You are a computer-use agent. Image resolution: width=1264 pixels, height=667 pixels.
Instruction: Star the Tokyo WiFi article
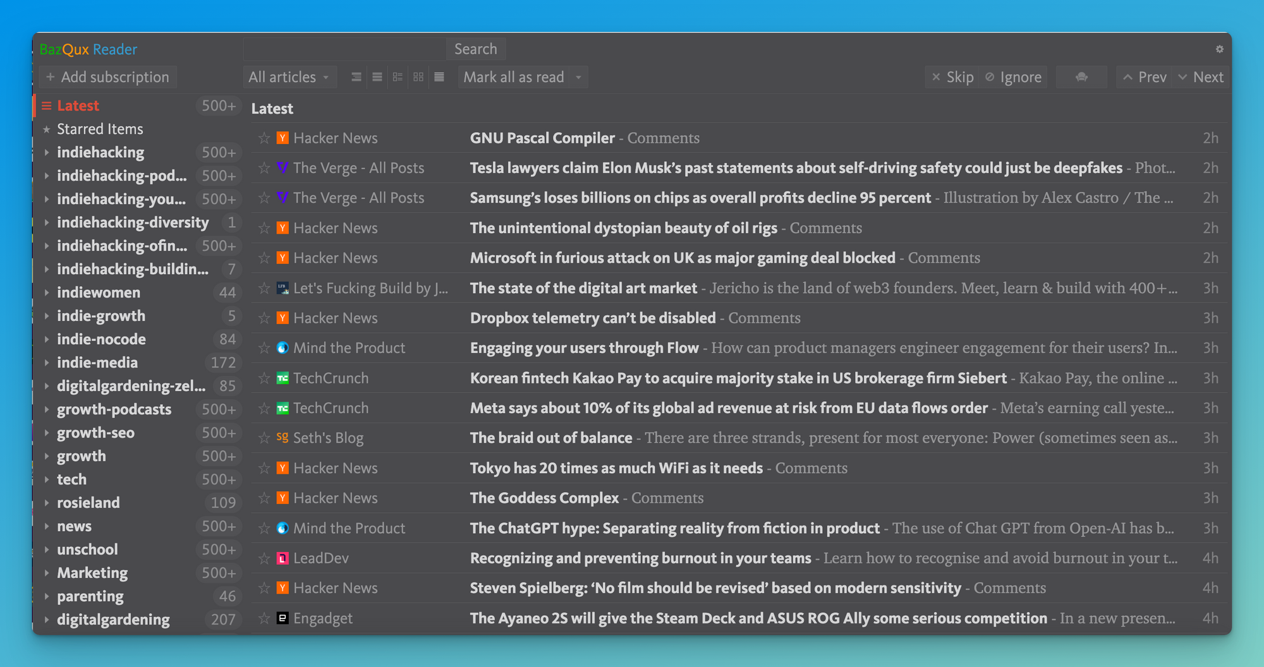264,468
